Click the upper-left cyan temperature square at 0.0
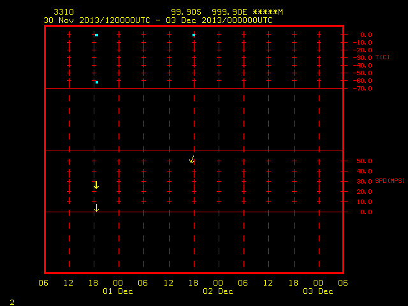The height and width of the screenshot is (306, 408). click(96, 35)
